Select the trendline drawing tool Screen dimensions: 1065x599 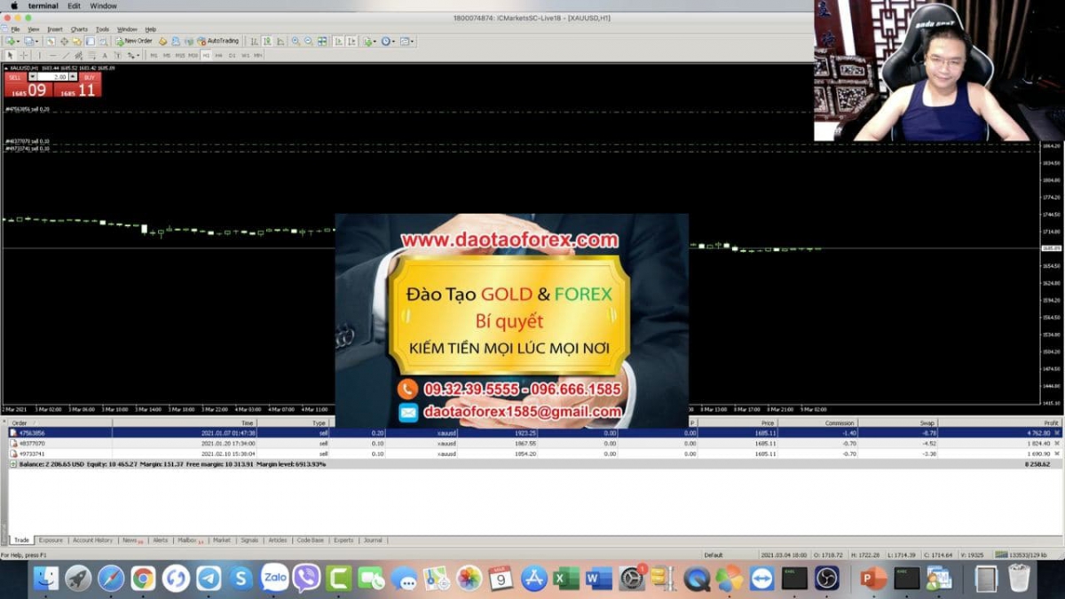[66, 55]
